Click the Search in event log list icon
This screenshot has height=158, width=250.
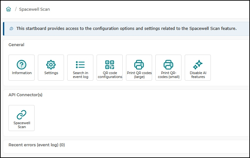(80, 65)
